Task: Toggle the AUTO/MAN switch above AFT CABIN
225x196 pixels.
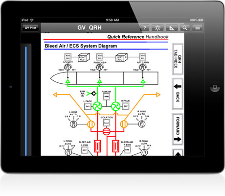Action: 142,57
